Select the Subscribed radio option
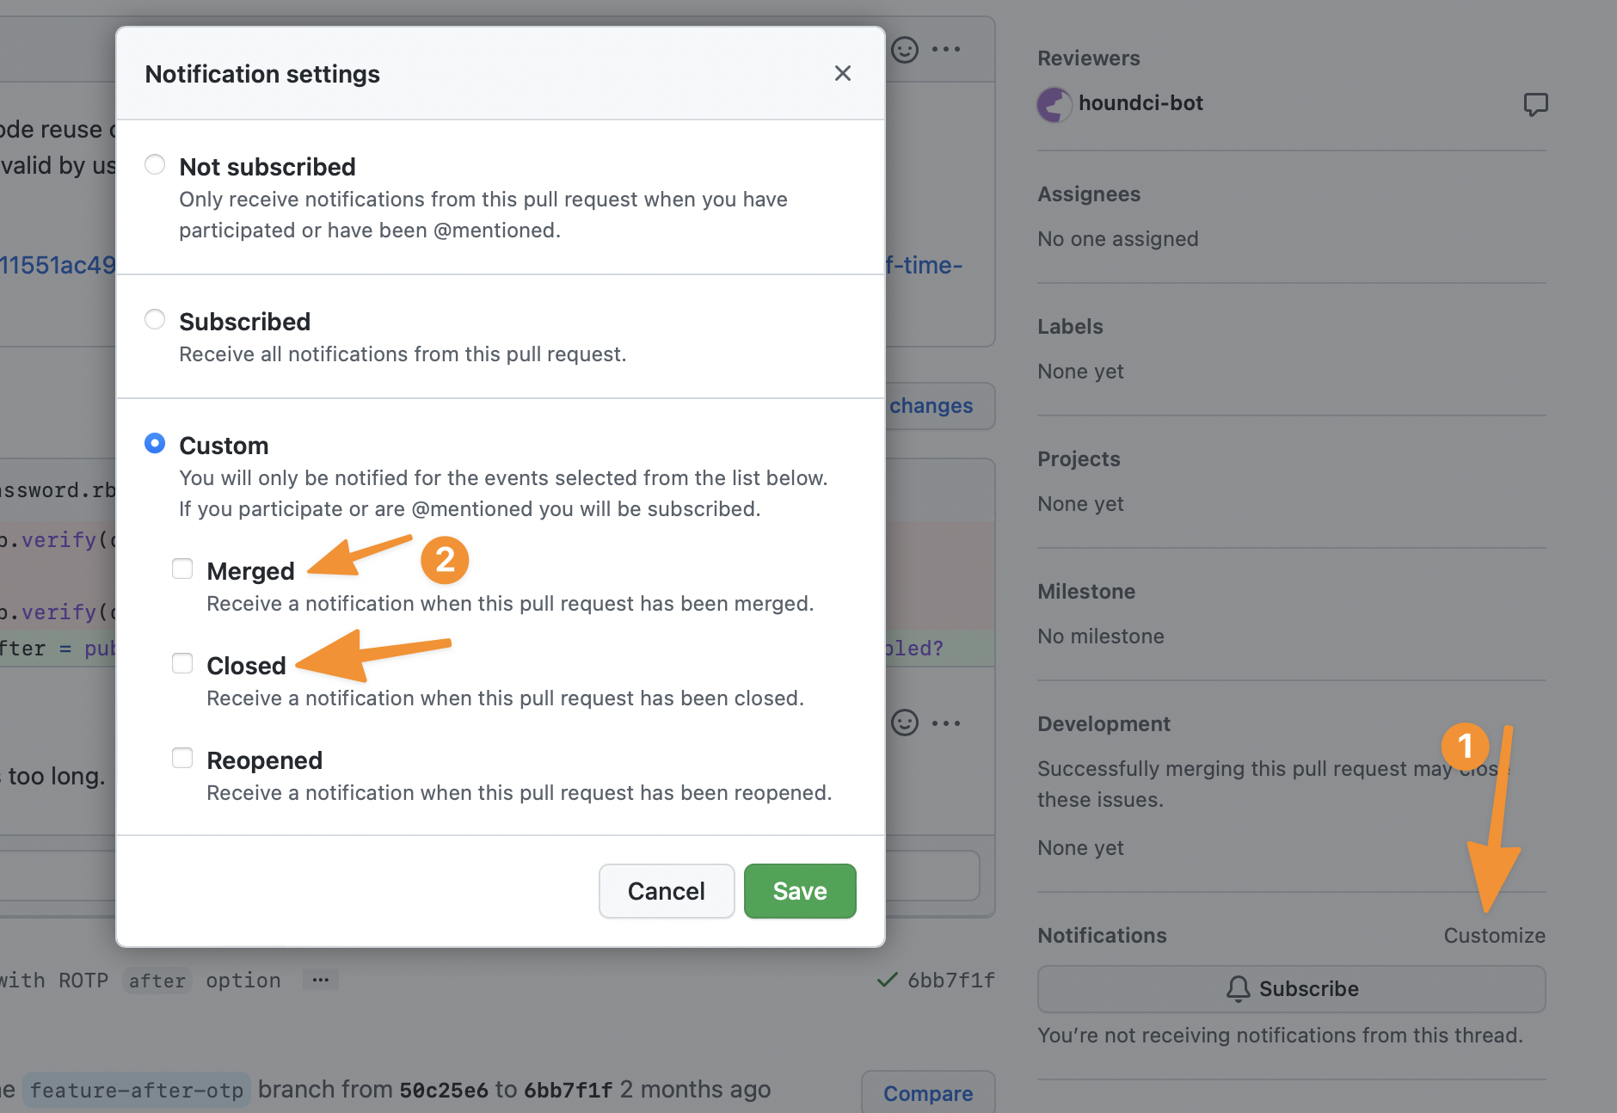This screenshot has height=1113, width=1617. 155,320
